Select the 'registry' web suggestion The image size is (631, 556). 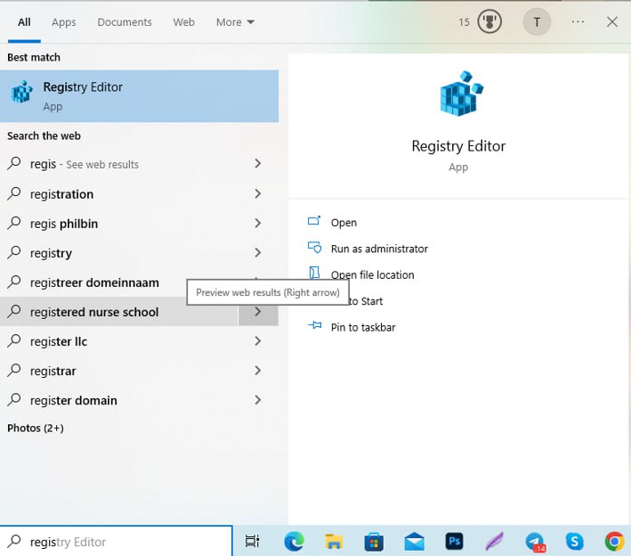[x=119, y=253]
